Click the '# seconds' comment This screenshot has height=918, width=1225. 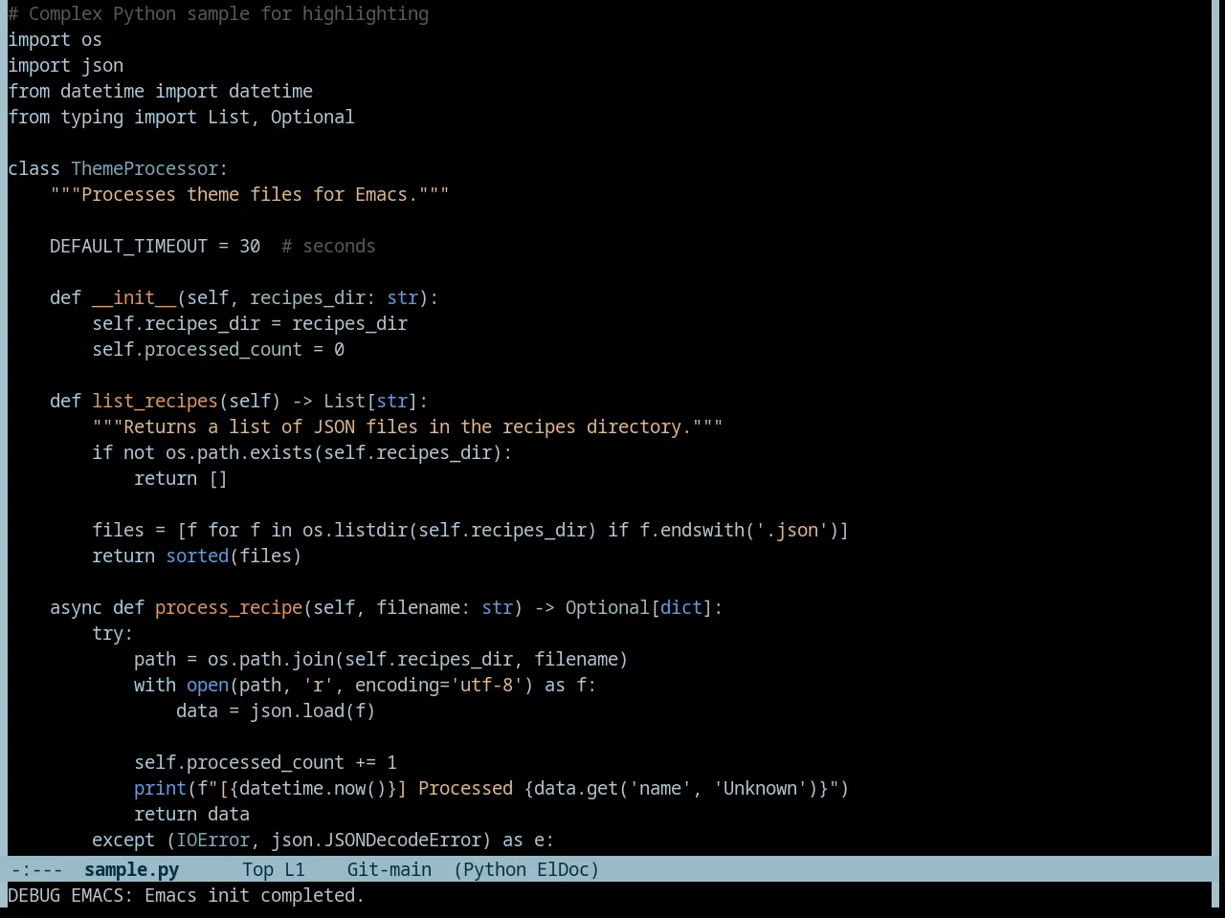pos(328,246)
